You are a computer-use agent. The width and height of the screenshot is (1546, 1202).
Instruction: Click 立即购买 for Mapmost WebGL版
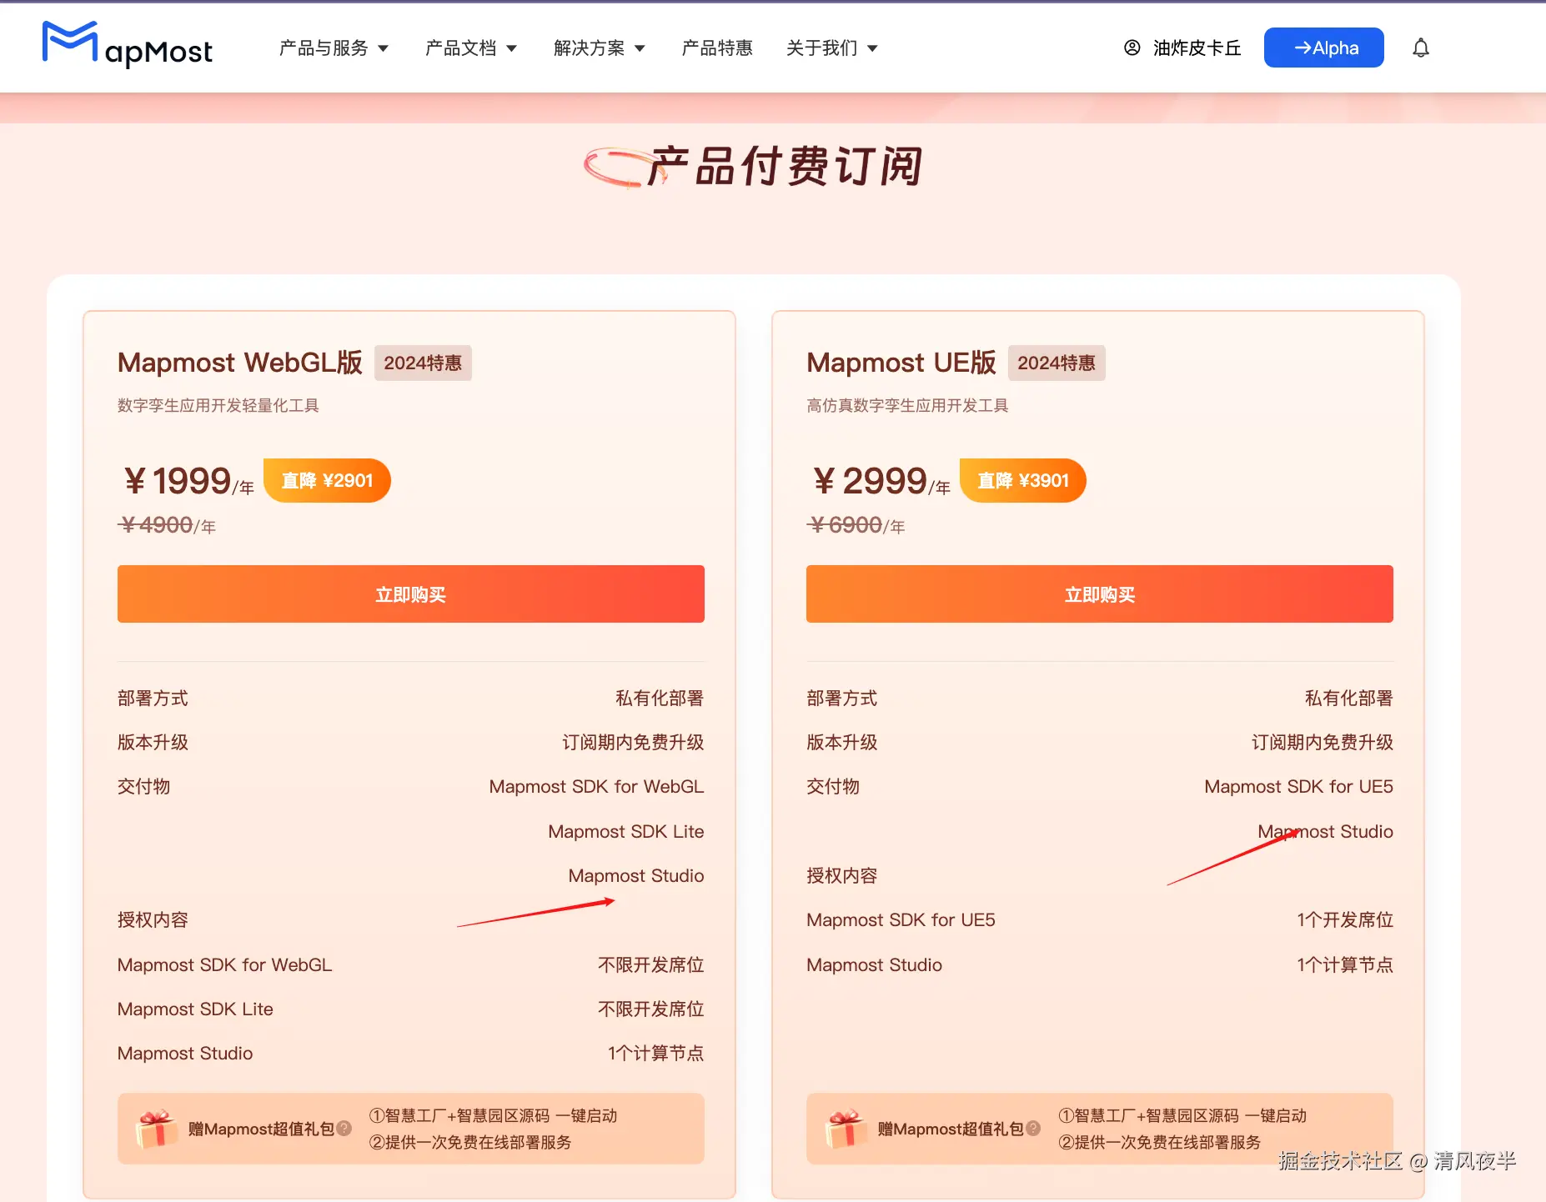pyautogui.click(x=411, y=594)
